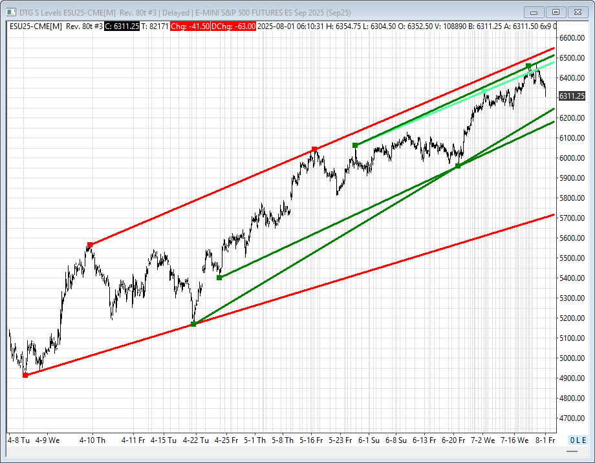
Task: Click the 5700.00 price axis label
Action: (572, 218)
